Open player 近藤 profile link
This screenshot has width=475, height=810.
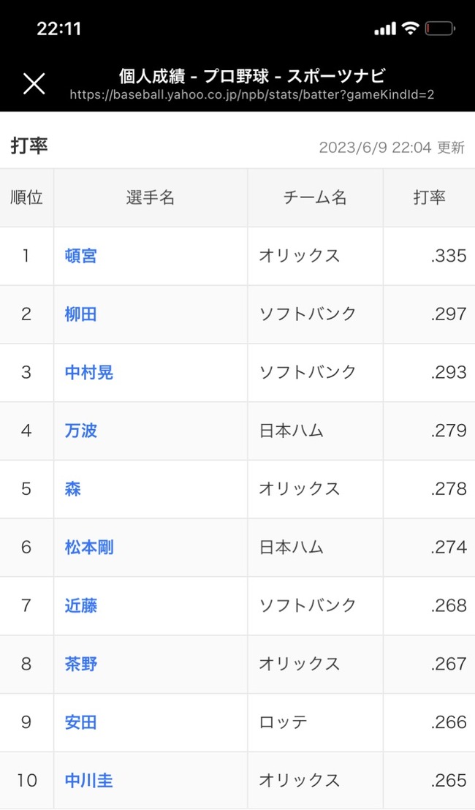pos(80,605)
